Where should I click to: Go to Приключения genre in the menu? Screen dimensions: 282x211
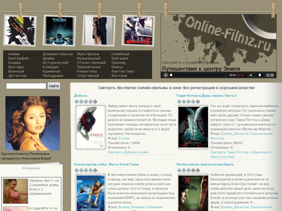(89, 67)
